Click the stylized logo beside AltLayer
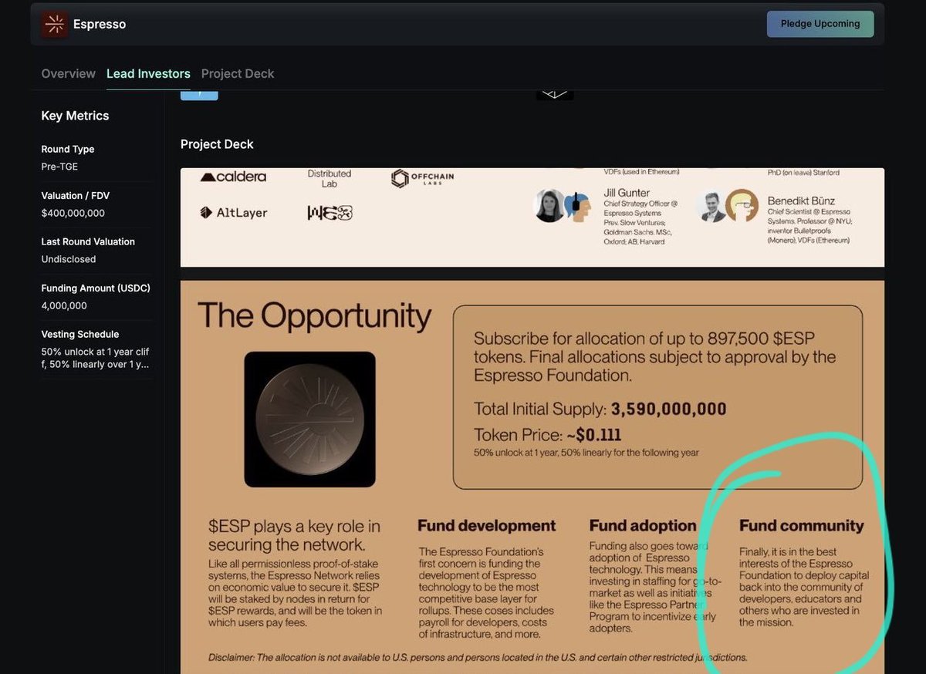Image resolution: width=926 pixels, height=674 pixels. 330,213
